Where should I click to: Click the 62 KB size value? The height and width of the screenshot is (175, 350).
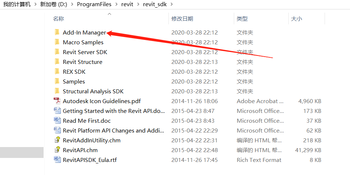tap(314, 131)
